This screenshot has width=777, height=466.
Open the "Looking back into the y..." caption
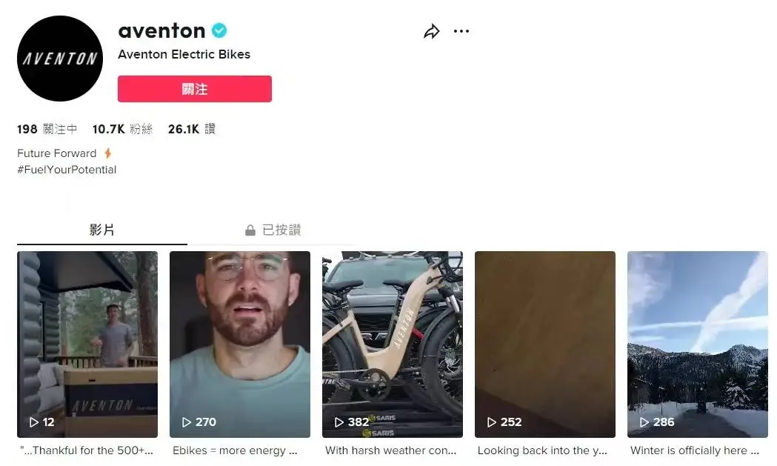pyautogui.click(x=542, y=450)
